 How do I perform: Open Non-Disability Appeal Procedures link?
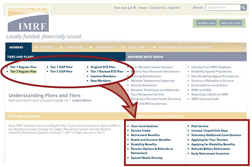point(215,76)
